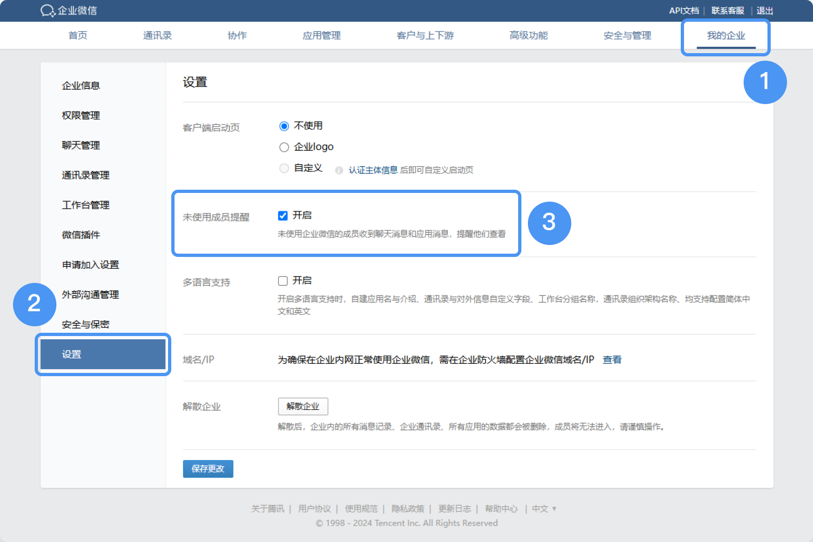Choose the 企业logo radio option

click(284, 147)
